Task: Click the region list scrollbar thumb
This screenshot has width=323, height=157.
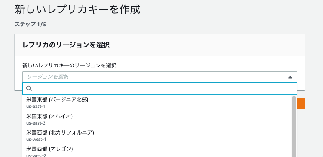Action: (294, 126)
